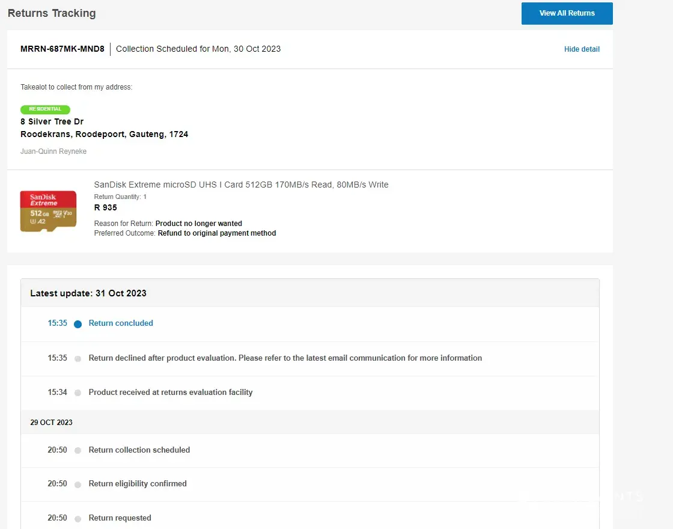Open the SanDisk Extreme microSD product title
Viewport: 673px width, 529px height.
click(241, 185)
